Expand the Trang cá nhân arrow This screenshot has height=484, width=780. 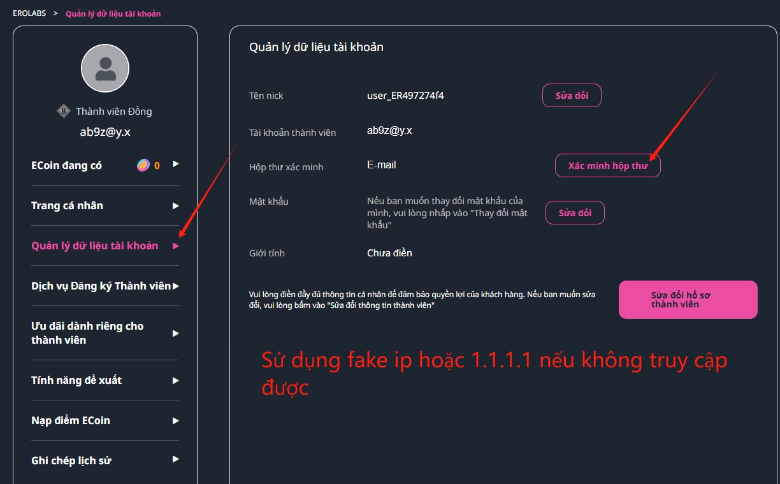pos(176,205)
